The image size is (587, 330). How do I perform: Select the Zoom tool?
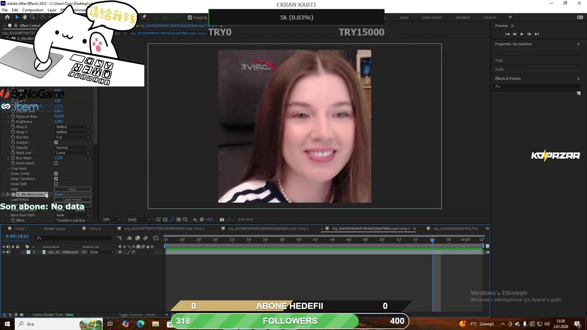32,17
